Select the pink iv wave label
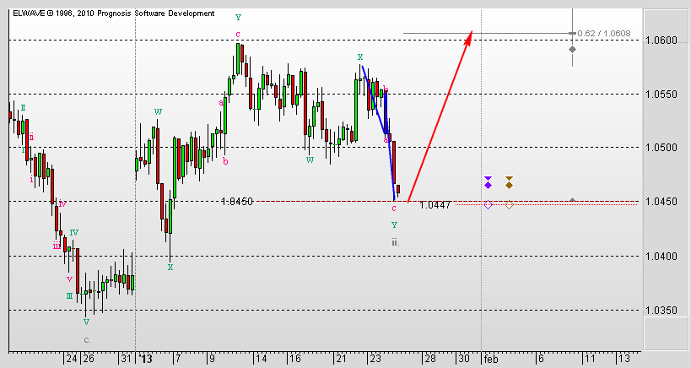 (62, 203)
